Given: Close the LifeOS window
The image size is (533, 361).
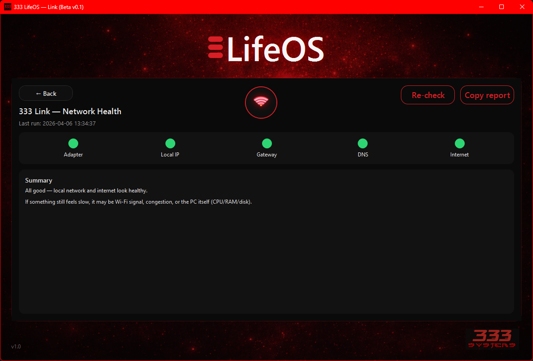Looking at the screenshot, I should pyautogui.click(x=522, y=7).
